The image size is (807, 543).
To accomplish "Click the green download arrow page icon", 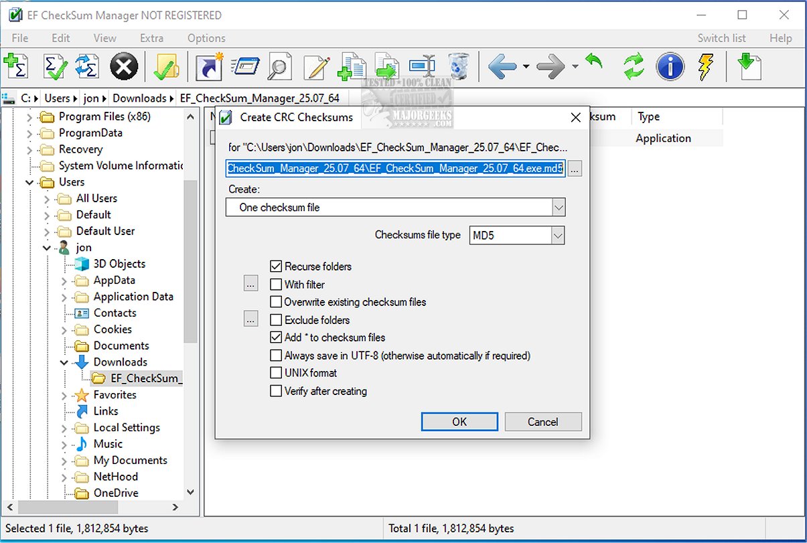I will [749, 66].
